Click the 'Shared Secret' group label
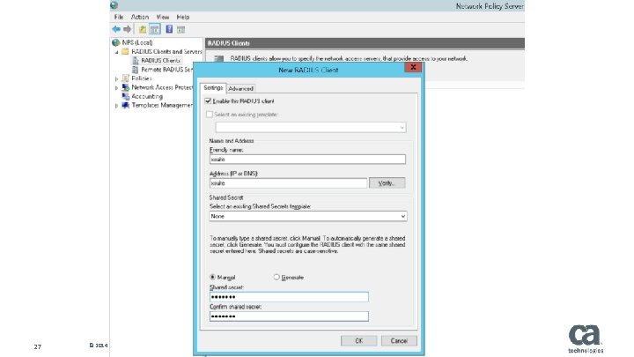 [226, 197]
